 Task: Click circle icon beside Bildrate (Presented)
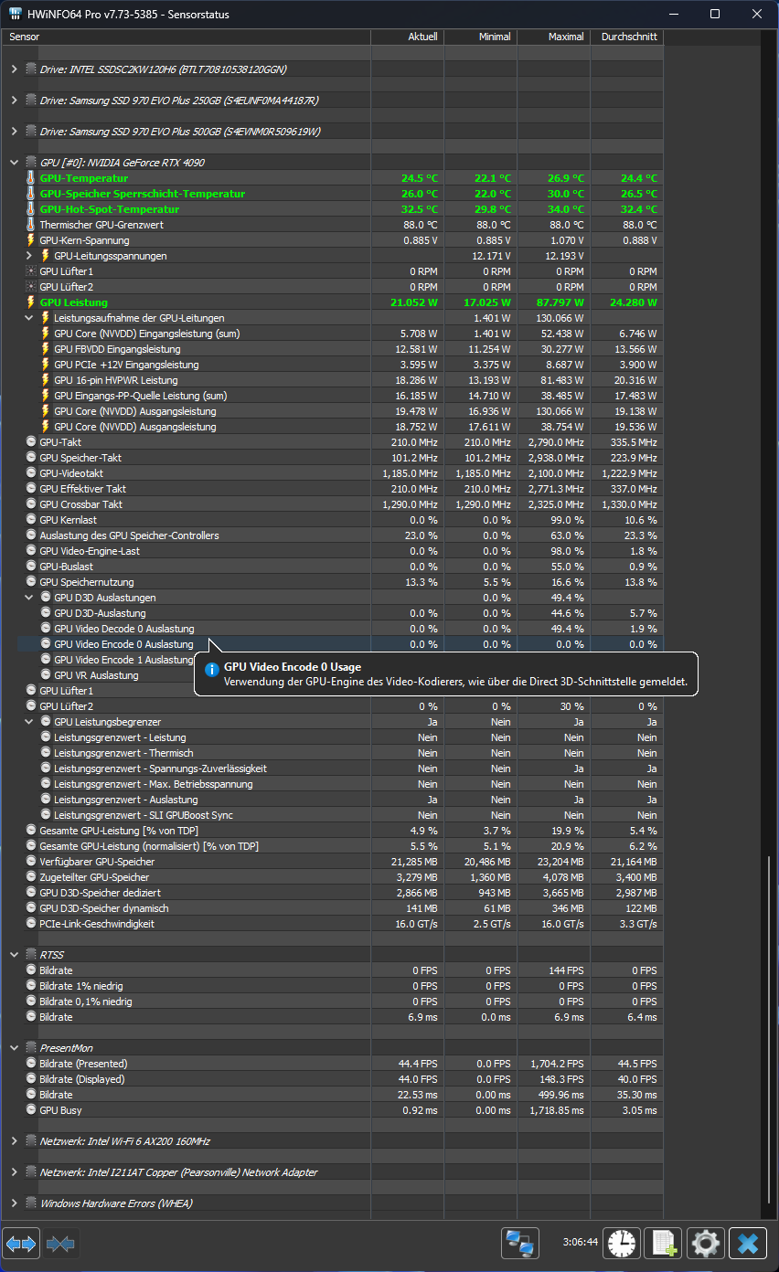point(31,1064)
